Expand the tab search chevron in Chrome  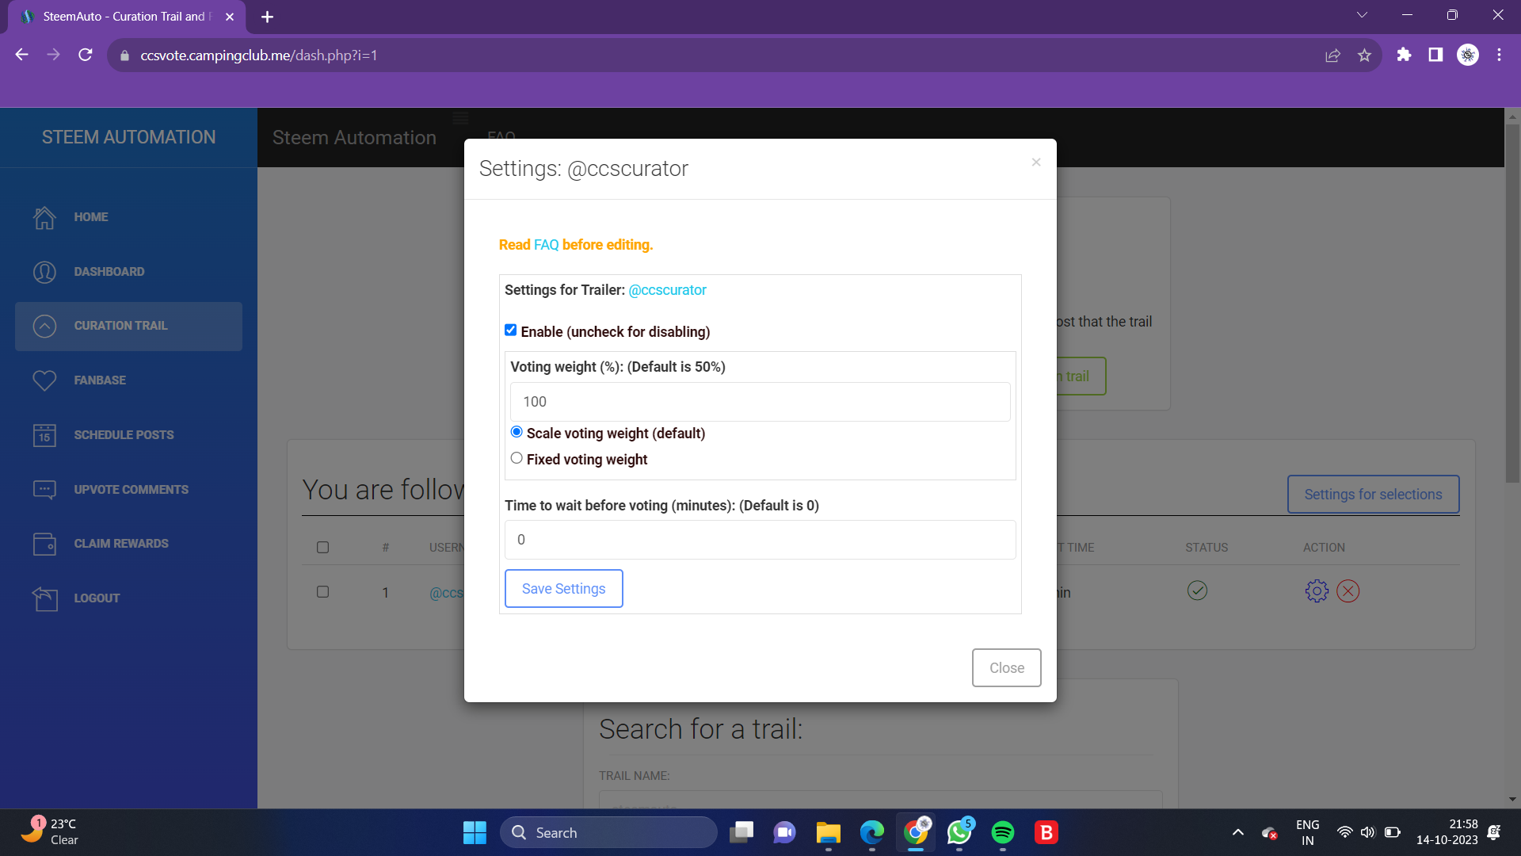[x=1362, y=15]
